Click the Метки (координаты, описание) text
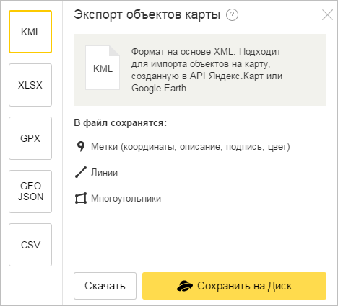The height and width of the screenshot is (306, 338). (x=191, y=147)
